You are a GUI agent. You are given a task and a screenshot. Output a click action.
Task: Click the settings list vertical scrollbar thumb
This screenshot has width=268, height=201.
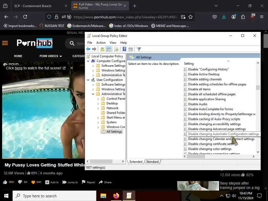(x=258, y=87)
